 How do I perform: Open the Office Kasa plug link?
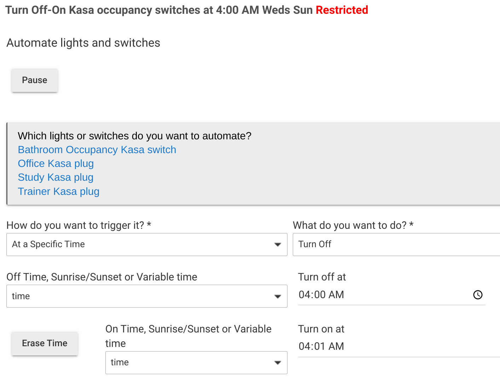coord(56,163)
